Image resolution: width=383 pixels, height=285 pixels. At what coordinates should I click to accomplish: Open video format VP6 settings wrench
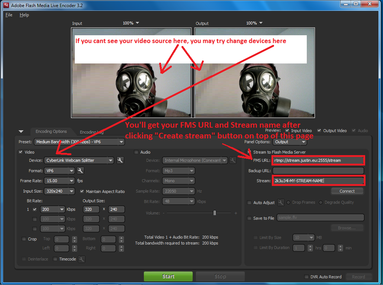click(x=80, y=171)
